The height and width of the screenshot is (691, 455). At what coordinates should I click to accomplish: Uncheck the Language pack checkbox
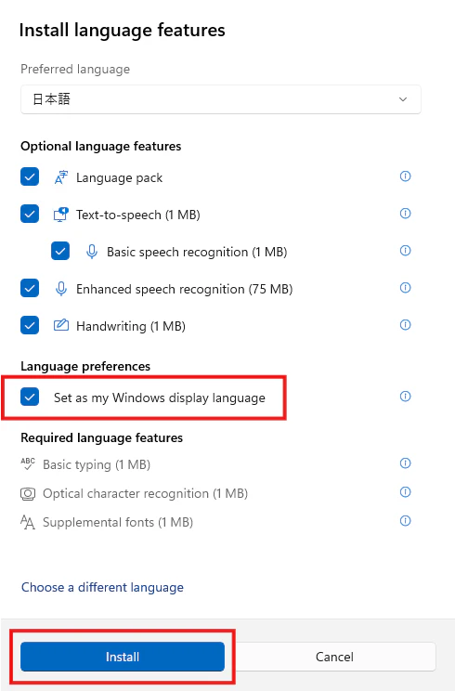tap(30, 176)
